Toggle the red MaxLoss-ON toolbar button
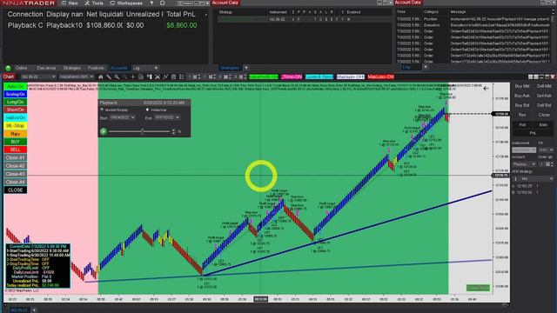The height and width of the screenshot is (313, 557). 381,77
